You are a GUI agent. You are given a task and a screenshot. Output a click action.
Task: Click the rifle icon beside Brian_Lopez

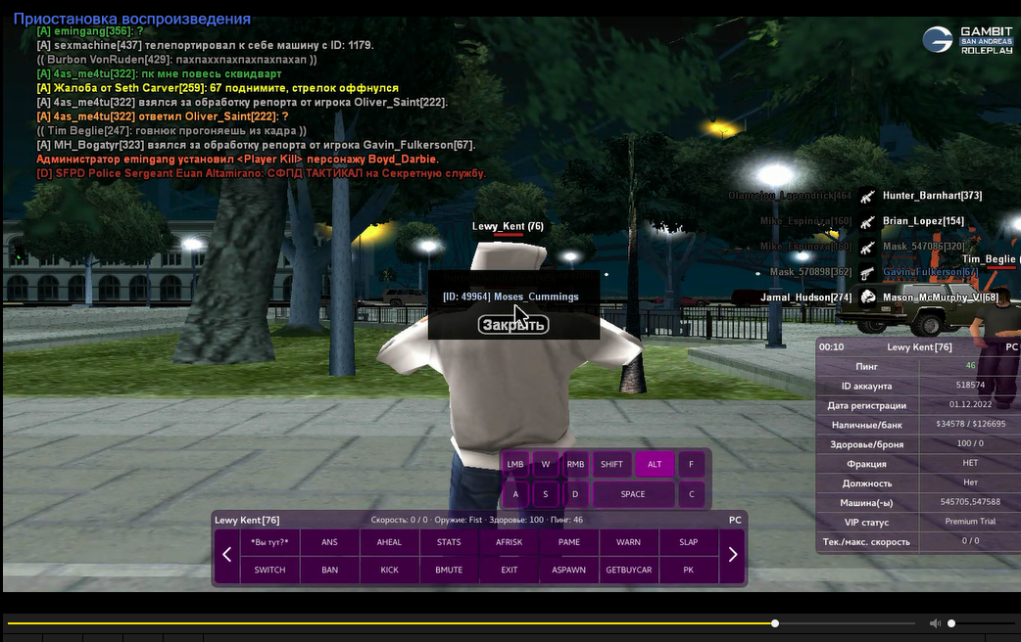point(867,221)
